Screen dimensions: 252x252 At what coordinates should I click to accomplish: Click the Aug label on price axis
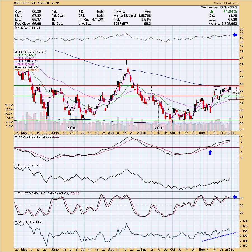point(111,133)
